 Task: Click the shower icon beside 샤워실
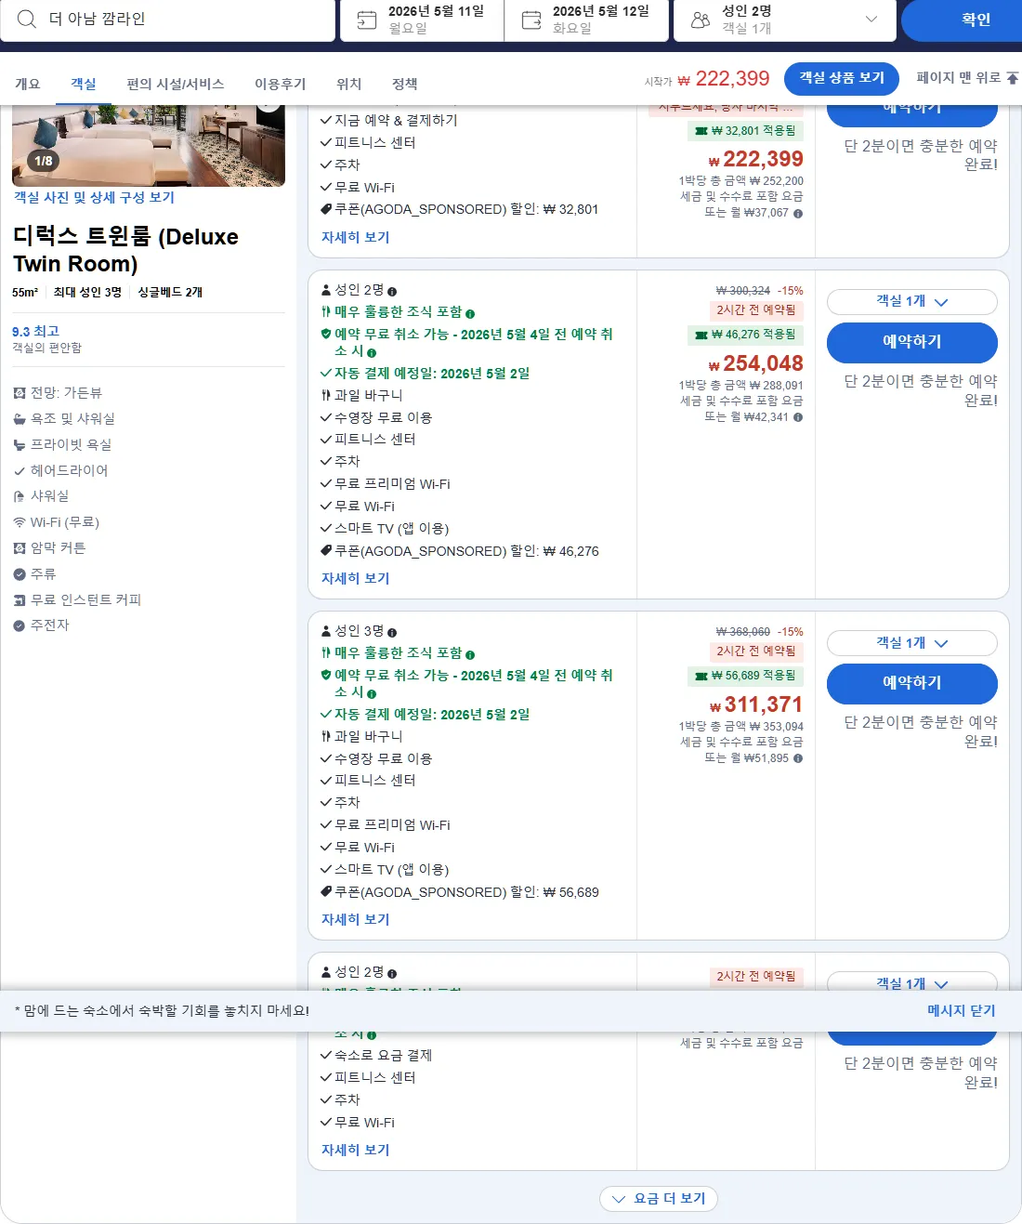pos(20,496)
